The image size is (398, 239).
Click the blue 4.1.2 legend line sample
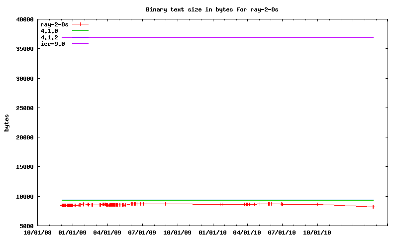(80, 37)
